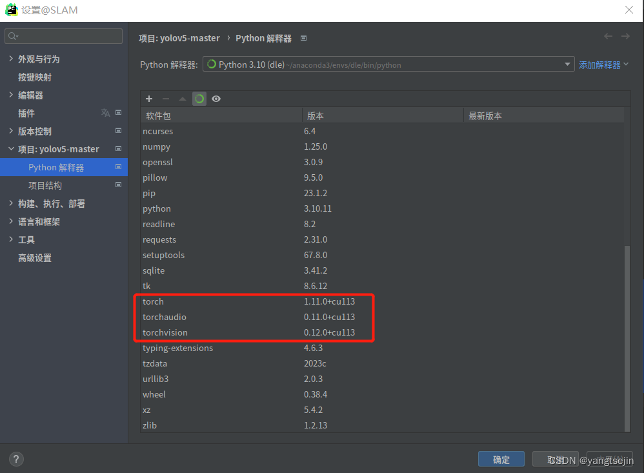Screen dimensions: 644x473
Task: Select the urllib3 package row
Action: tap(382, 379)
